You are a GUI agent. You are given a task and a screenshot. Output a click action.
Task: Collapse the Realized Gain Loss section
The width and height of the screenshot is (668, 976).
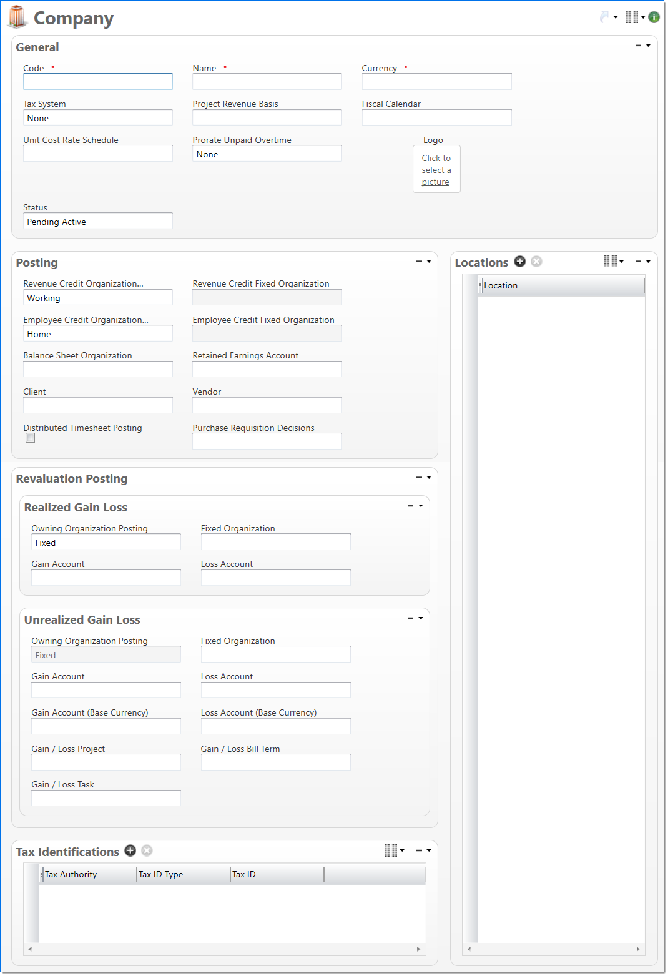410,506
